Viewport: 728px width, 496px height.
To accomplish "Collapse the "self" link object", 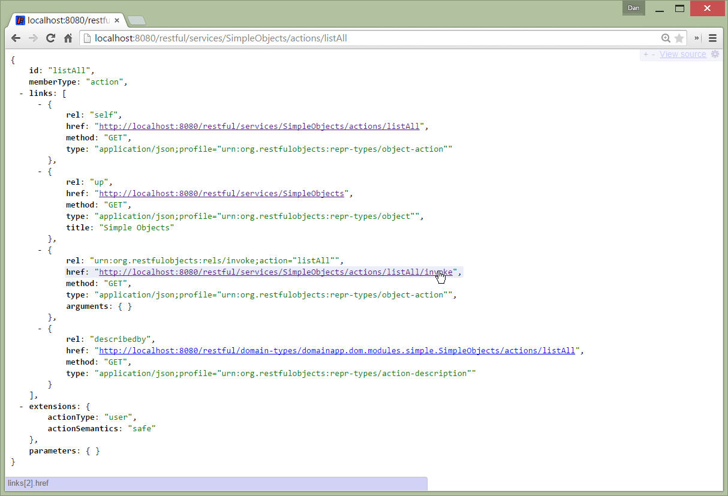I will tap(40, 104).
